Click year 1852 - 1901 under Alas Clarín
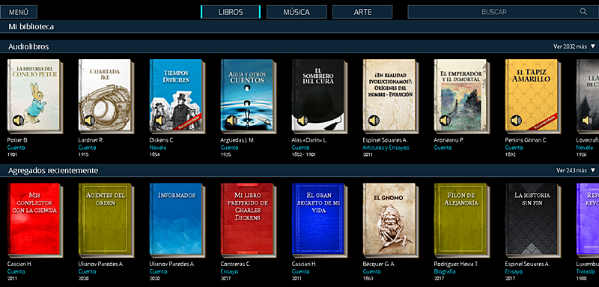 [x=303, y=154]
